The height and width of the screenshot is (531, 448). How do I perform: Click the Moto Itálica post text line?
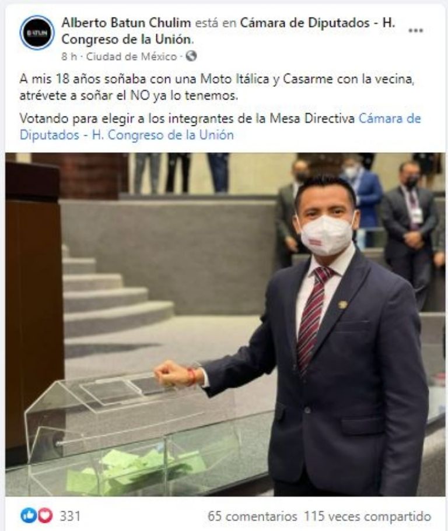pyautogui.click(x=217, y=79)
